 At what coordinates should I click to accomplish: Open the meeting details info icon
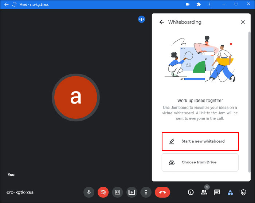[x=191, y=192]
